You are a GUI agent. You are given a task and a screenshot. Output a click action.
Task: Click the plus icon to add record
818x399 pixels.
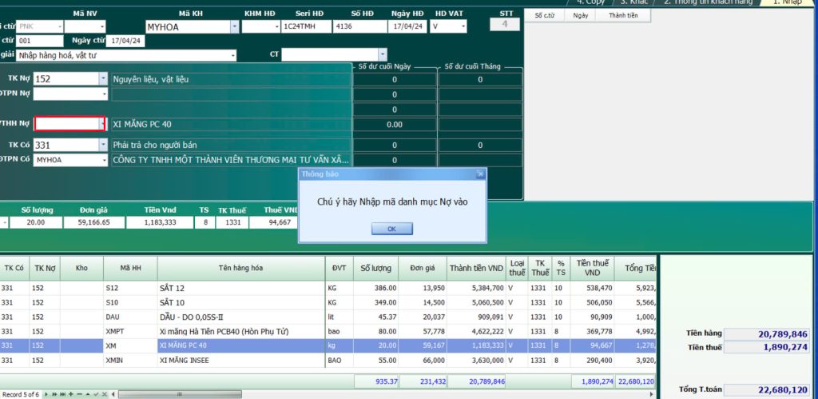coord(70,395)
